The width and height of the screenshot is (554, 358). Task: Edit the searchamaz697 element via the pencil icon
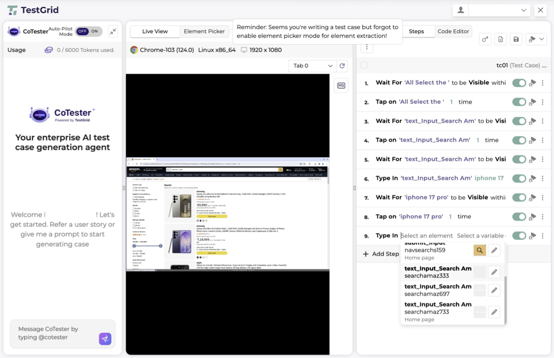494,290
